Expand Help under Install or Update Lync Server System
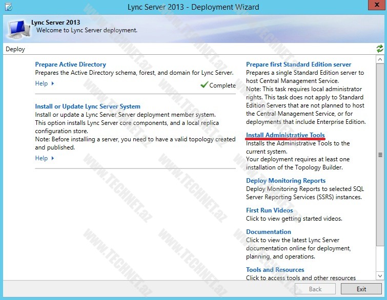 click(x=45, y=158)
